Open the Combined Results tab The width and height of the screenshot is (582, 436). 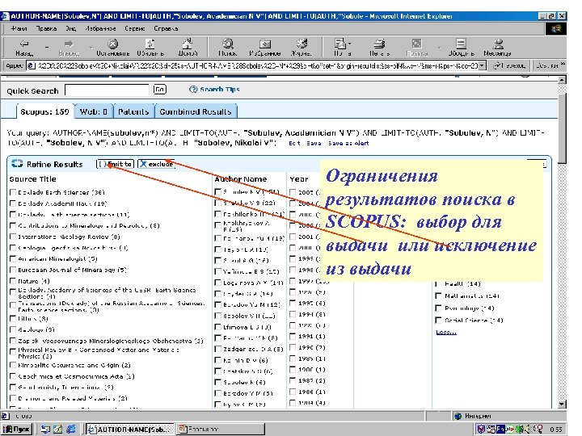[196, 111]
